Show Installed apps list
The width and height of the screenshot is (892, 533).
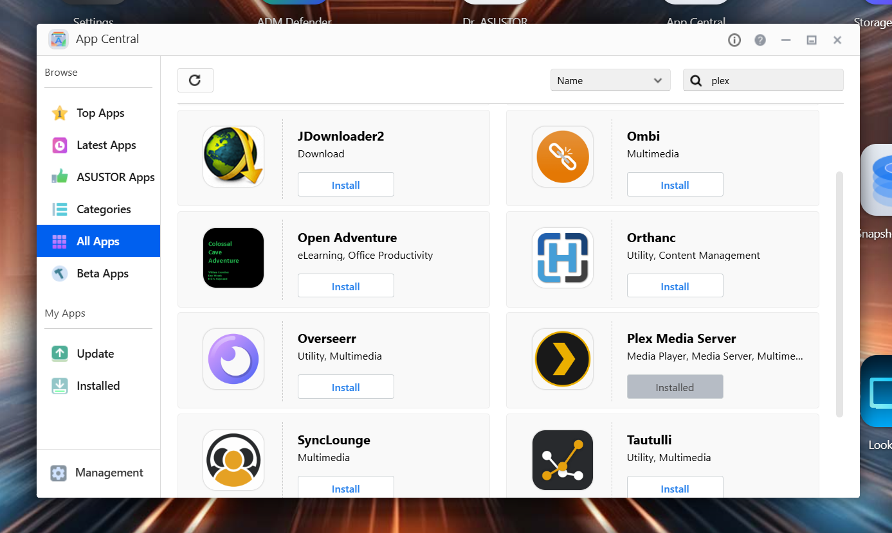(x=98, y=386)
